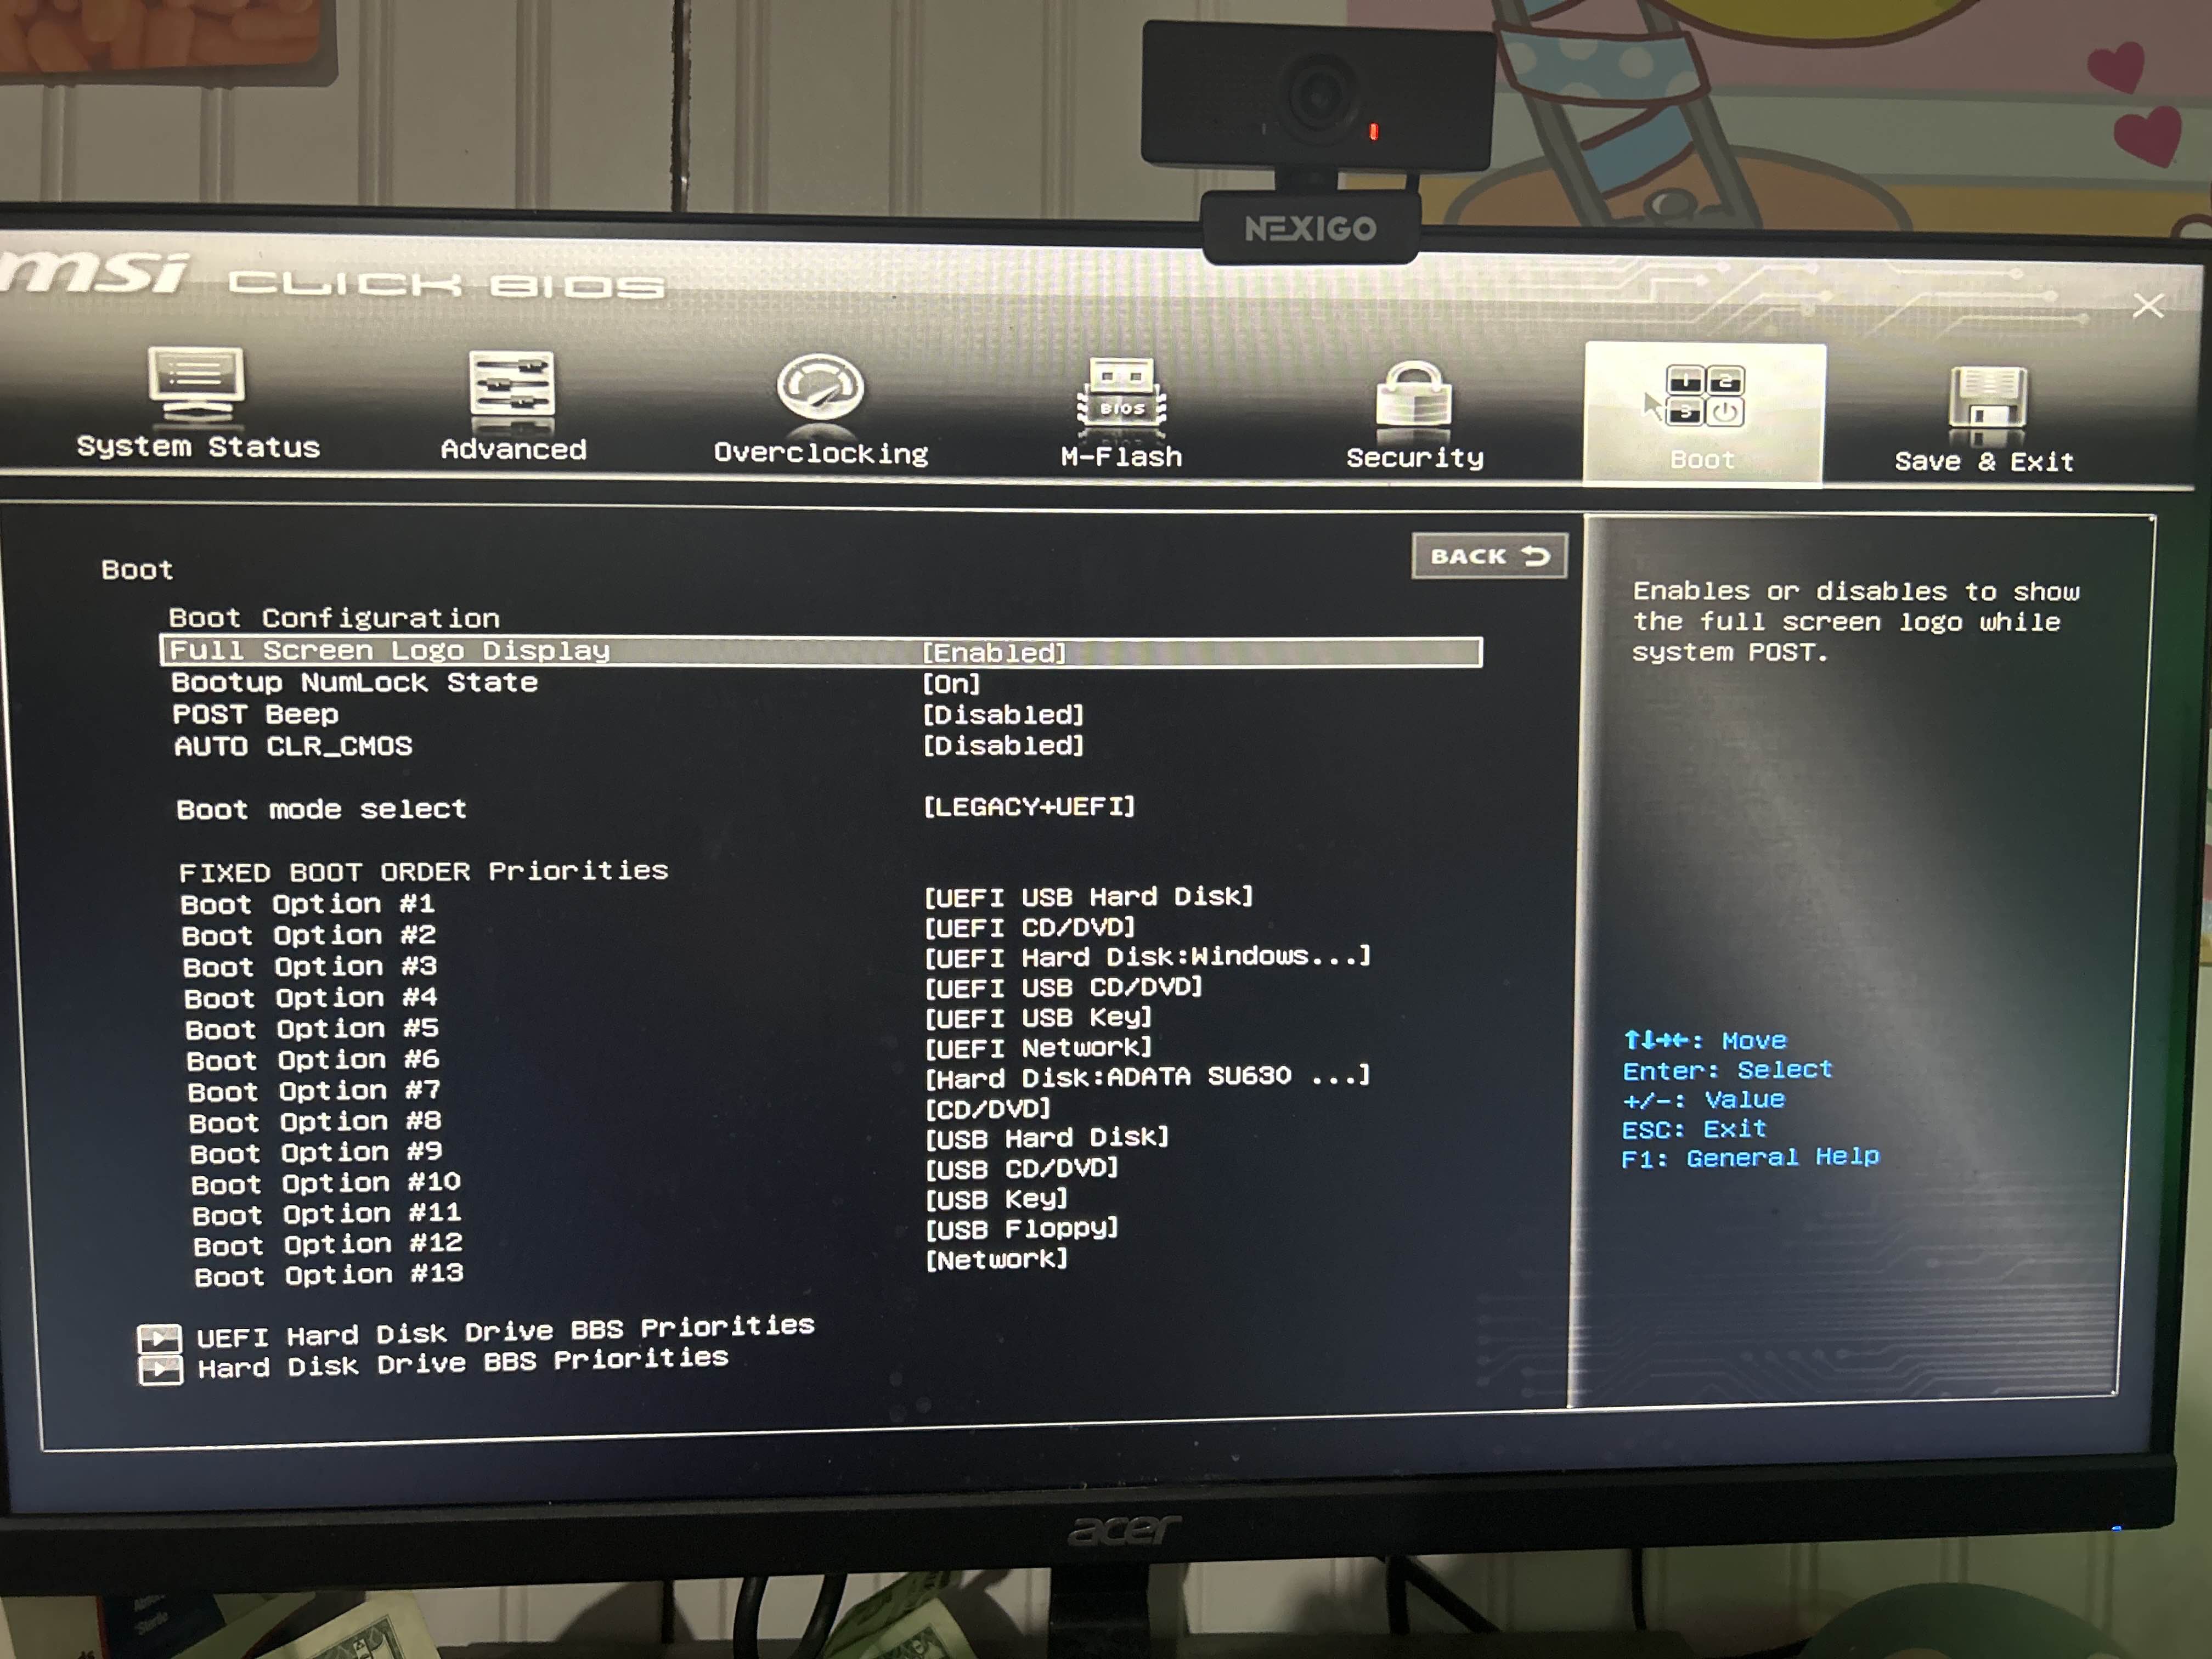
Task: Open the Overclocking gauge icon
Action: [x=820, y=387]
